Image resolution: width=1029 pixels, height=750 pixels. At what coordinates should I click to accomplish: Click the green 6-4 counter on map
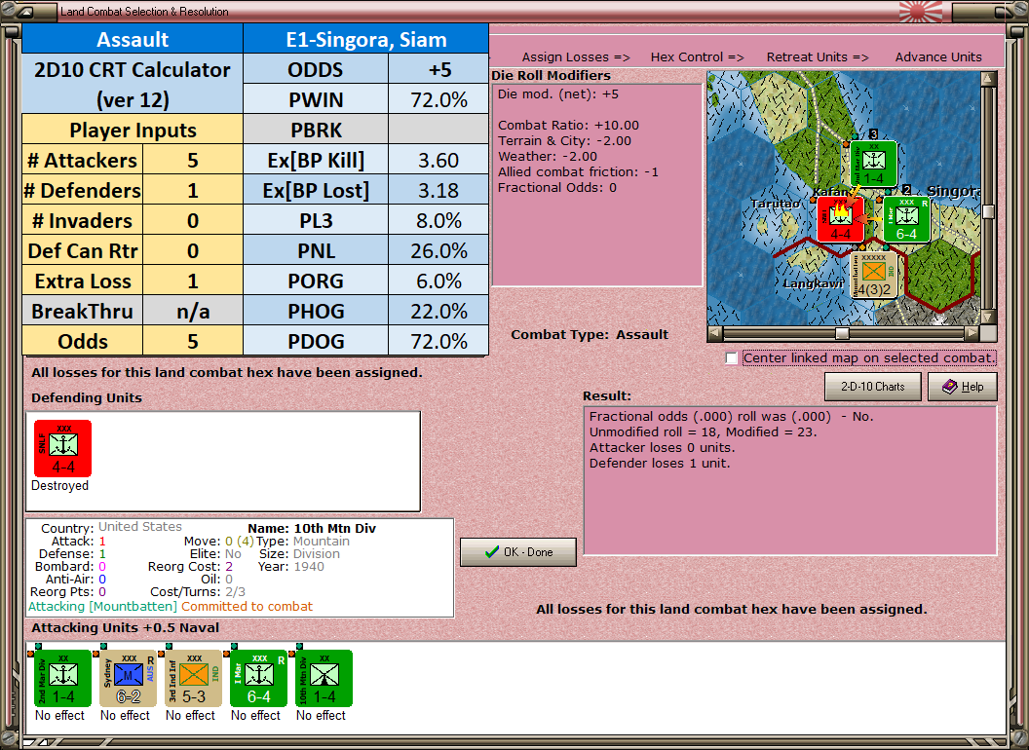point(906,219)
